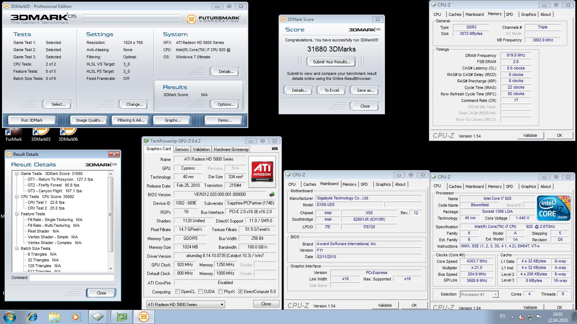Click the Futuremark Corporation logo
This screenshot has width=577, height=324.
coord(213,19)
